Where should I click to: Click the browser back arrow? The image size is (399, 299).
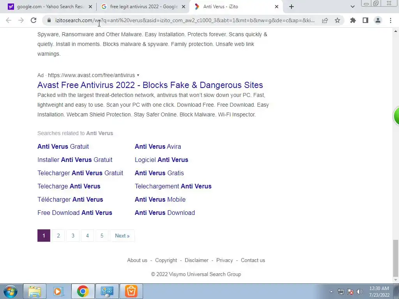click(9, 20)
